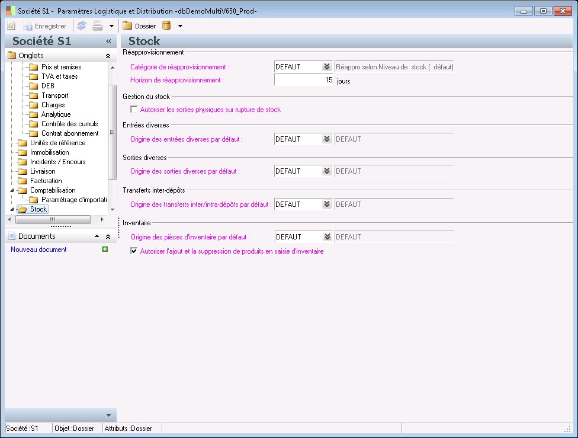Image resolution: width=578 pixels, height=438 pixels.
Task: Click the 'Société :S1' status bar entry
Action: (x=22, y=429)
